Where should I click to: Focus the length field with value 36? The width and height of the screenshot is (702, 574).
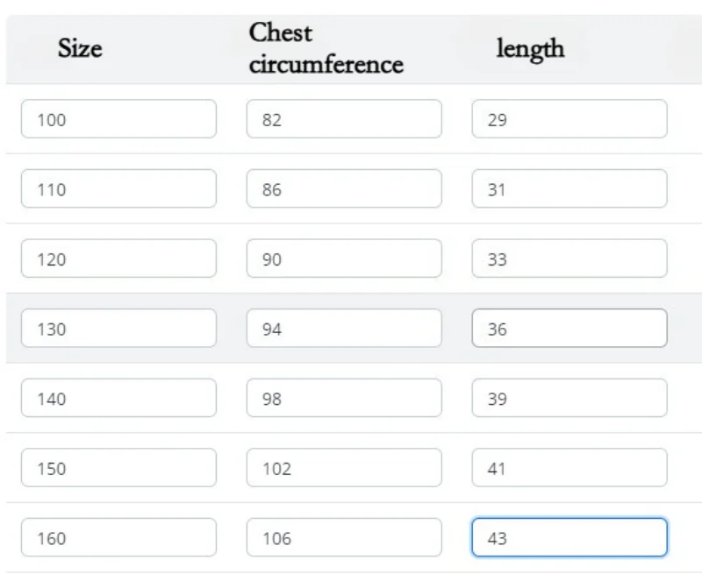click(569, 328)
